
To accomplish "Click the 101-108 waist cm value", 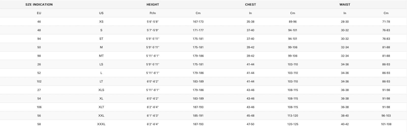I will coord(386,124).
